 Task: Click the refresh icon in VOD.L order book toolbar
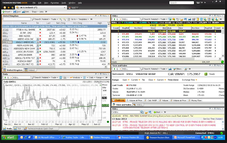(x=201, y=19)
